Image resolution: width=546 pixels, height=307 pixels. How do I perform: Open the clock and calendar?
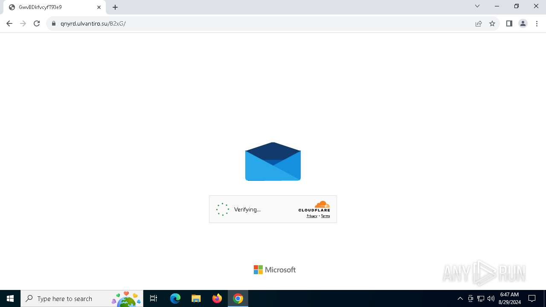(509, 298)
